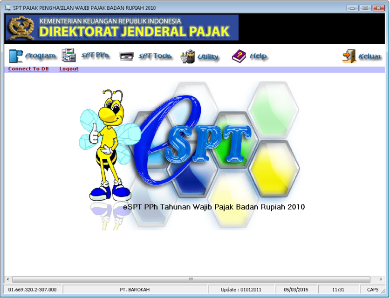Click the eSPT PPh Tahunan caption text

[214, 207]
